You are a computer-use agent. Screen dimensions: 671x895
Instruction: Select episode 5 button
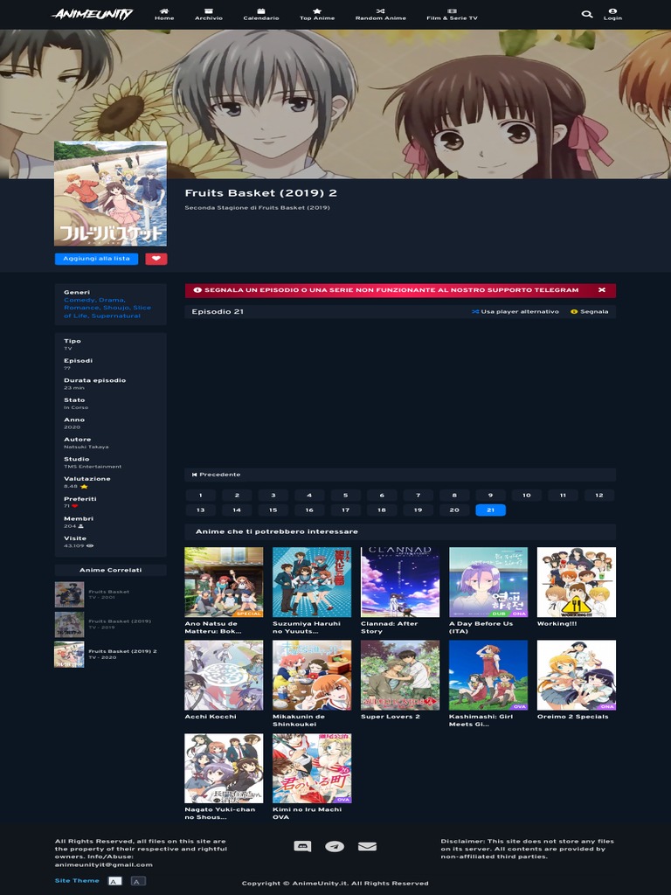[x=346, y=495]
